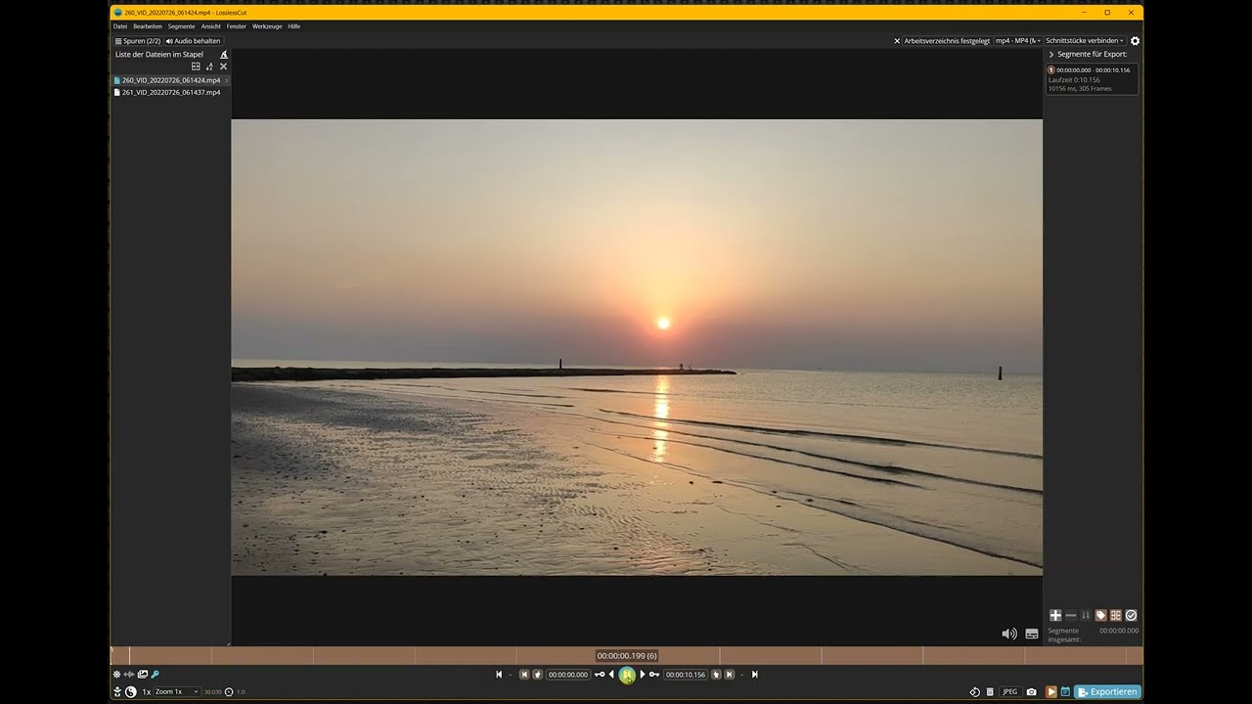Click the trash delete-source icon
Screen dimensions: 1252x704
(x=990, y=692)
